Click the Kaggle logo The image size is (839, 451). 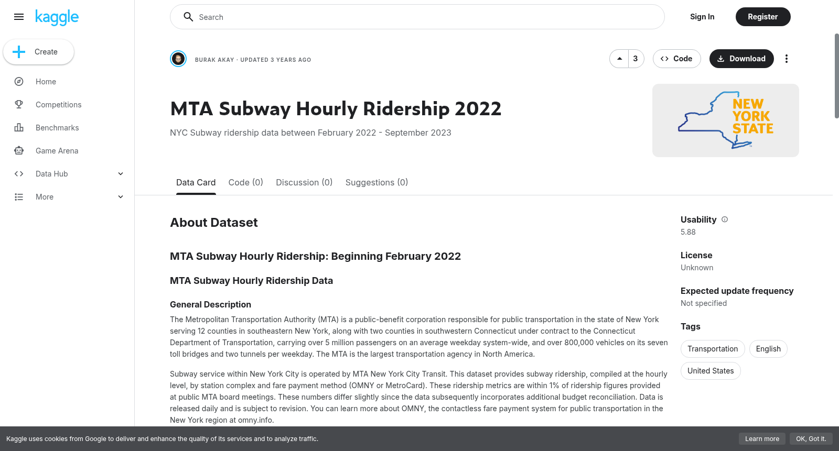tap(57, 17)
